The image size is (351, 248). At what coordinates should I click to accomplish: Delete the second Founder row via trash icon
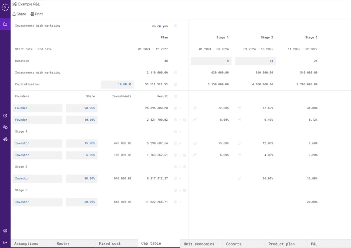point(184,120)
